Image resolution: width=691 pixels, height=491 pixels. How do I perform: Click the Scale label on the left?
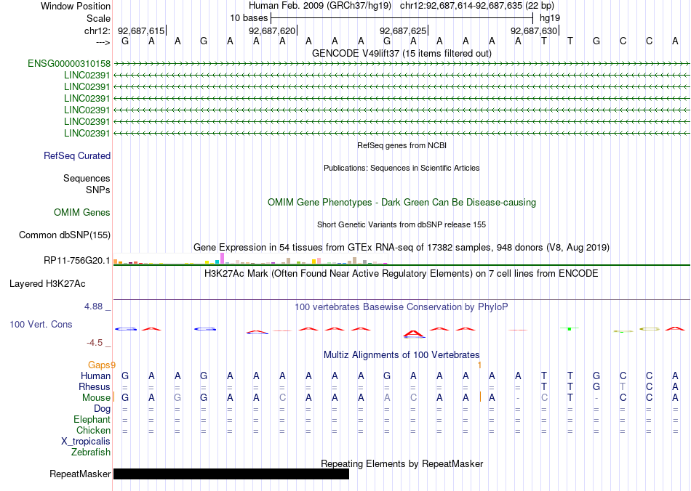point(99,18)
